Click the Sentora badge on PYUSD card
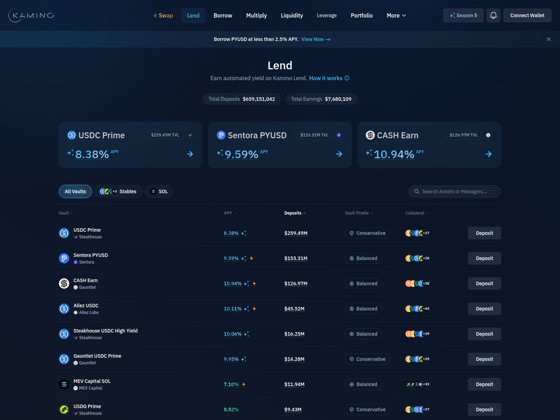Image resolution: width=560 pixels, height=420 pixels. coord(339,135)
